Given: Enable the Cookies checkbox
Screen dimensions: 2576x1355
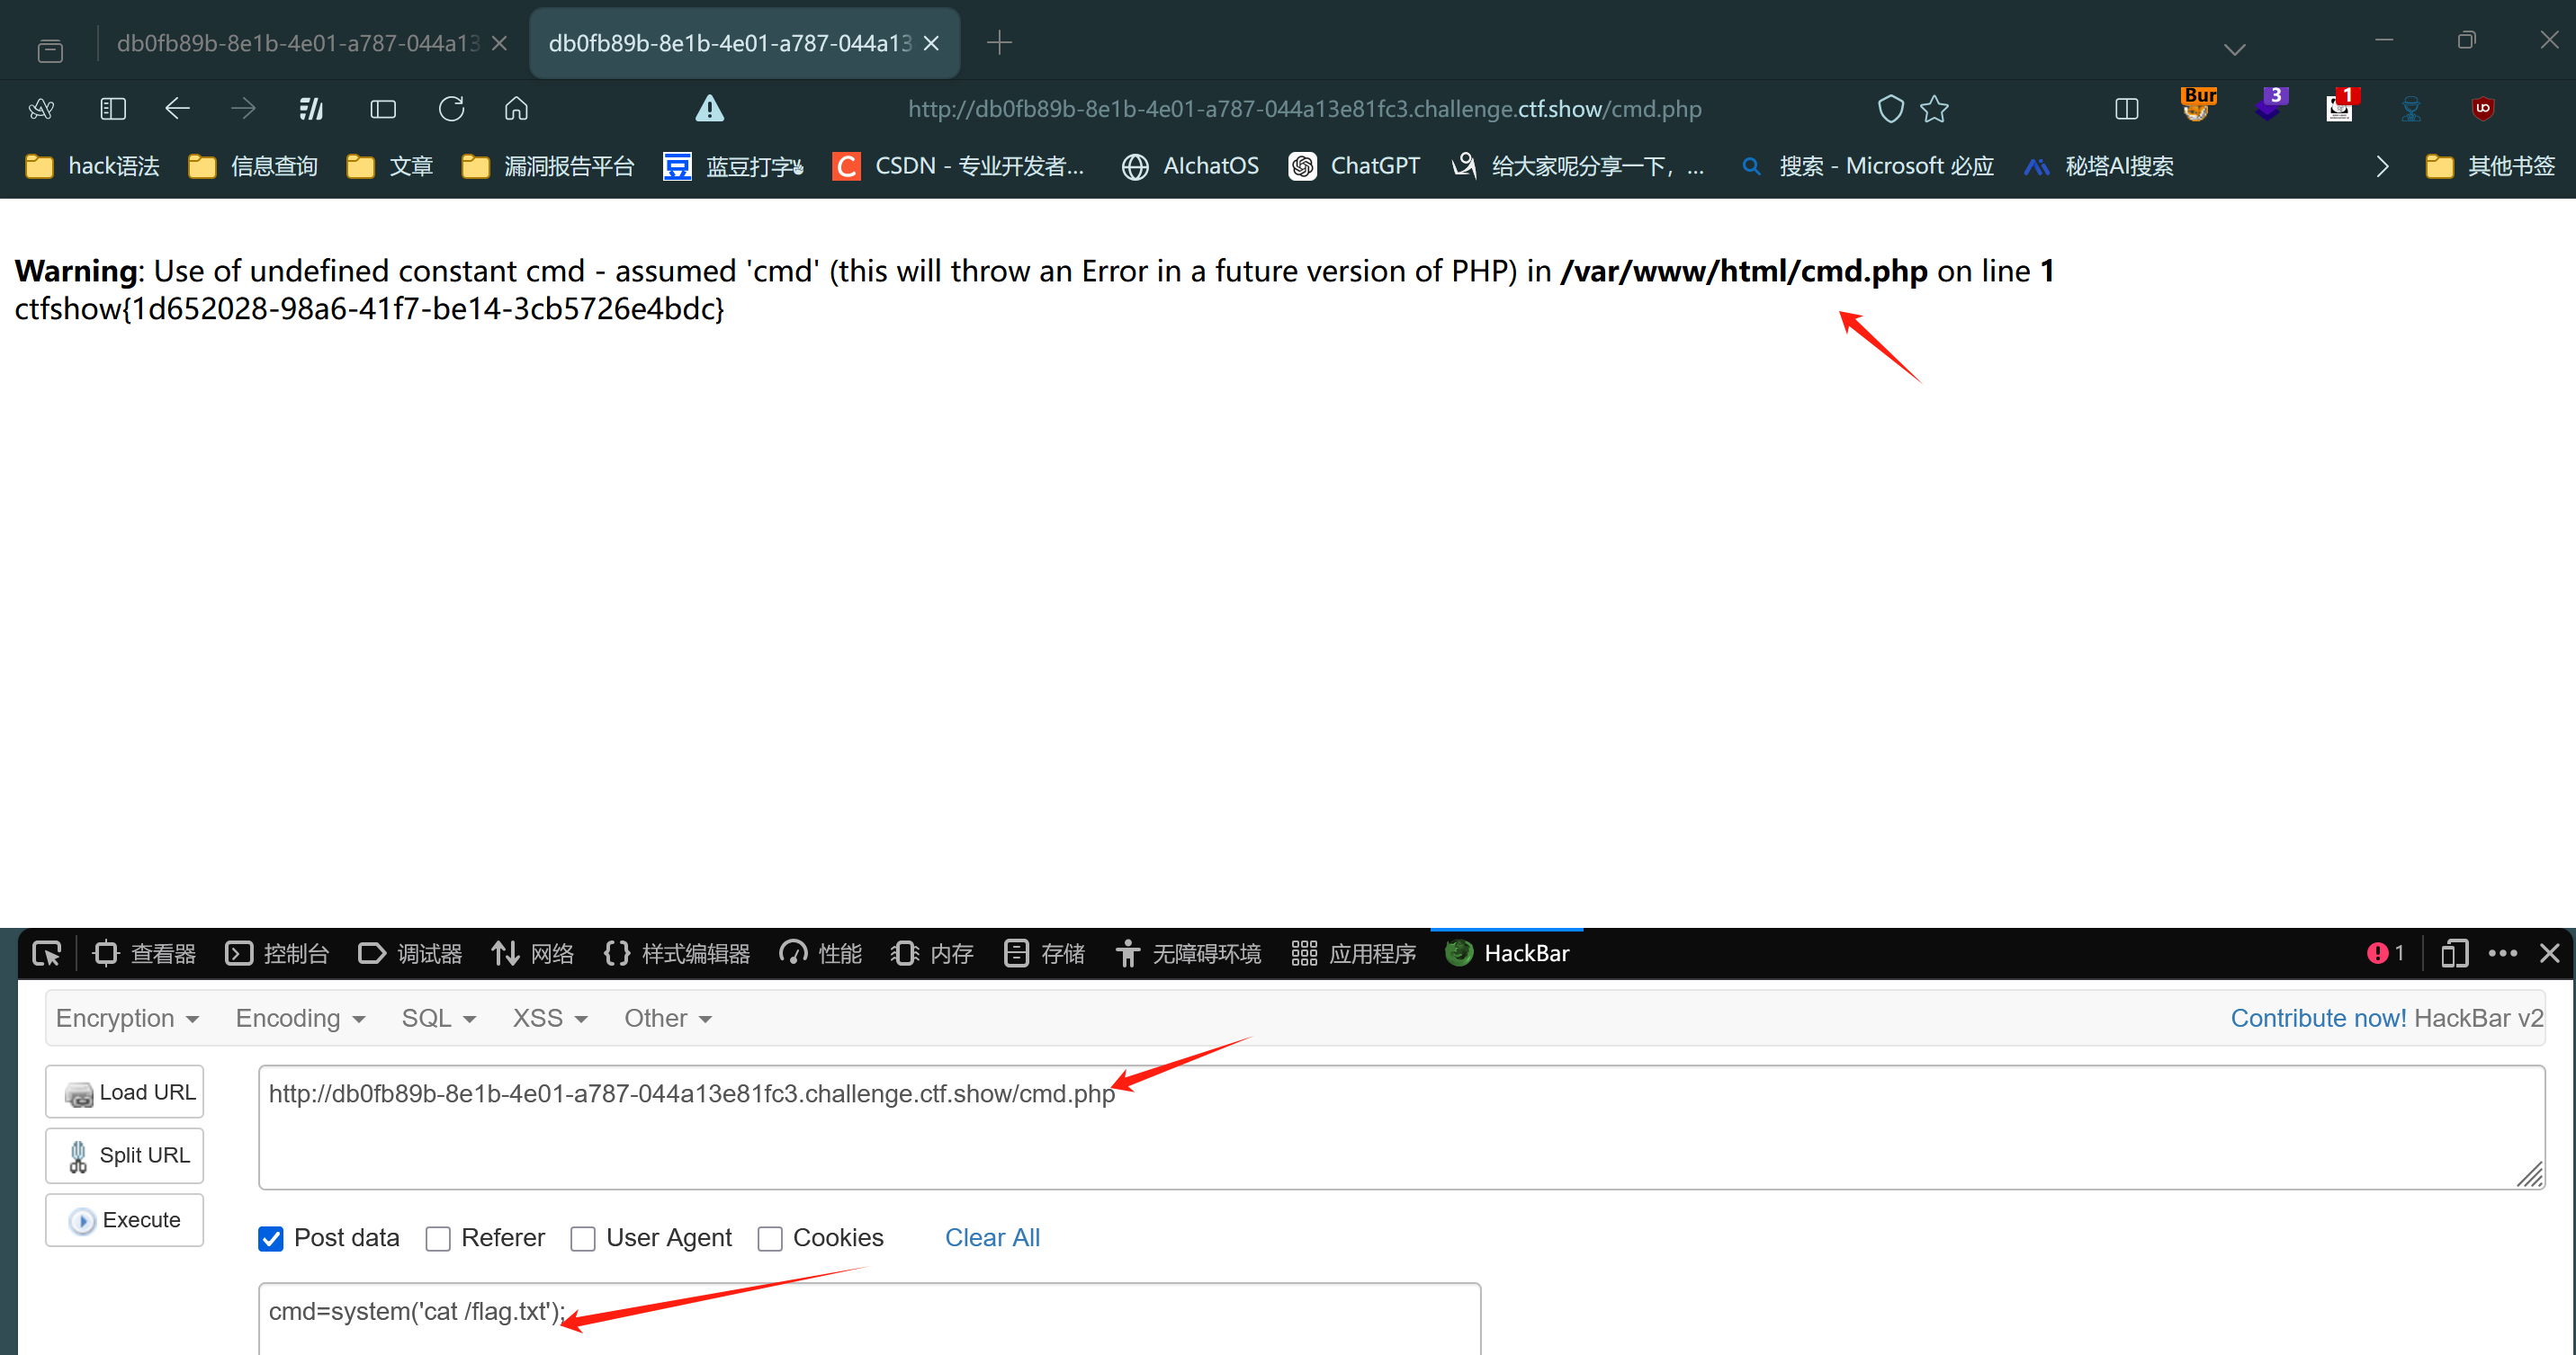Looking at the screenshot, I should pyautogui.click(x=769, y=1238).
